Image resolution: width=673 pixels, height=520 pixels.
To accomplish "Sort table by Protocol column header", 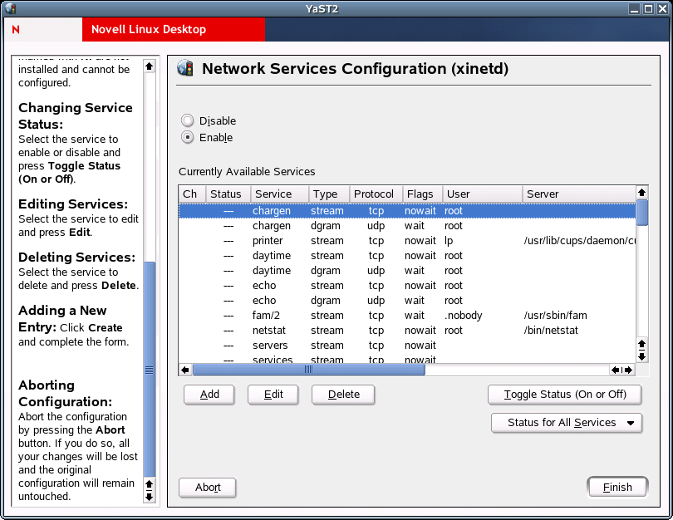I will point(376,194).
